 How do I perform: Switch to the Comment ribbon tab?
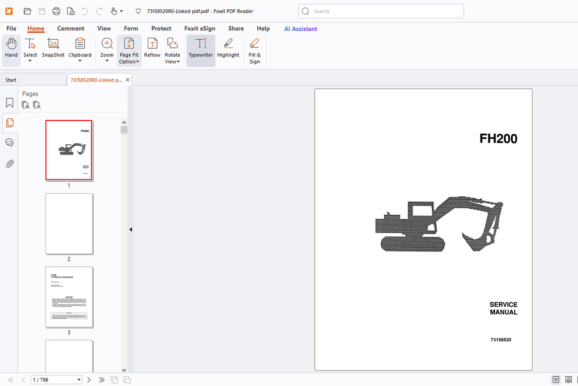(71, 28)
